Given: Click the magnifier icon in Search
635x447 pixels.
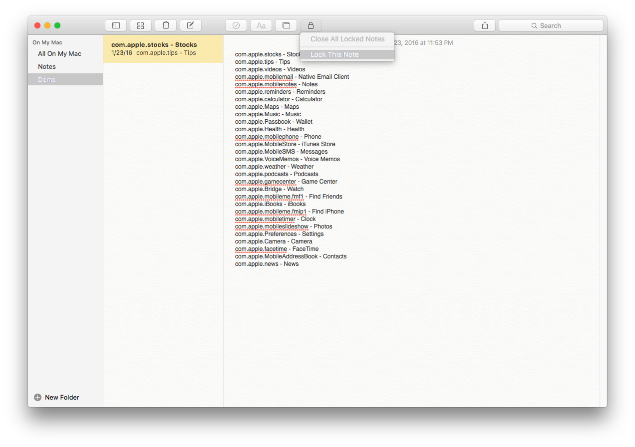Looking at the screenshot, I should [535, 25].
